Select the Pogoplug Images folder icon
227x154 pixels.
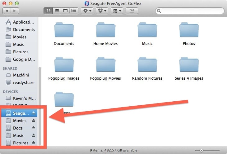pyautogui.click(x=64, y=64)
